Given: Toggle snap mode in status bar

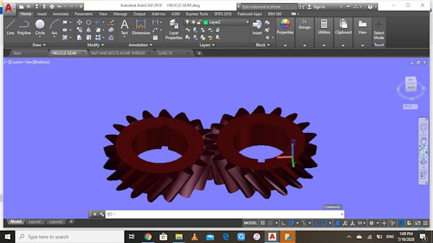Looking at the screenshot, I should pos(271,223).
